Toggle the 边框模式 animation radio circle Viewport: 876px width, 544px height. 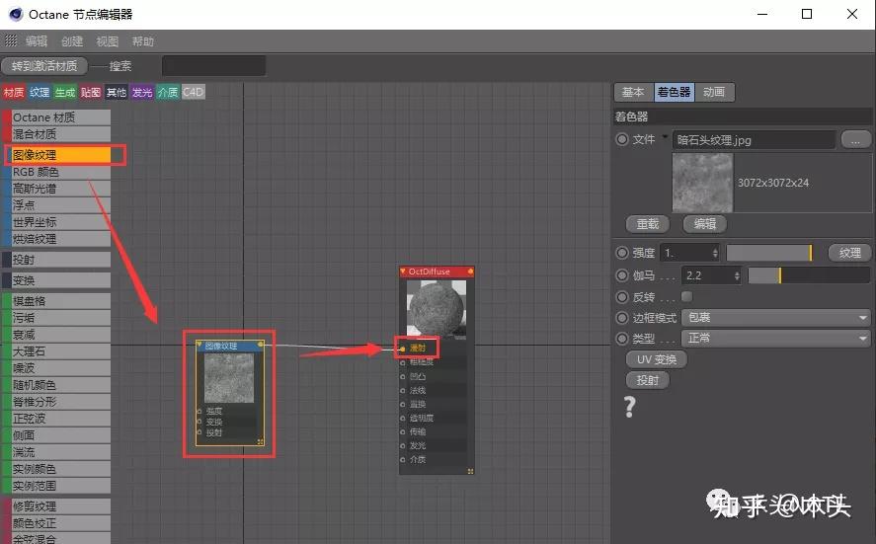coord(622,317)
